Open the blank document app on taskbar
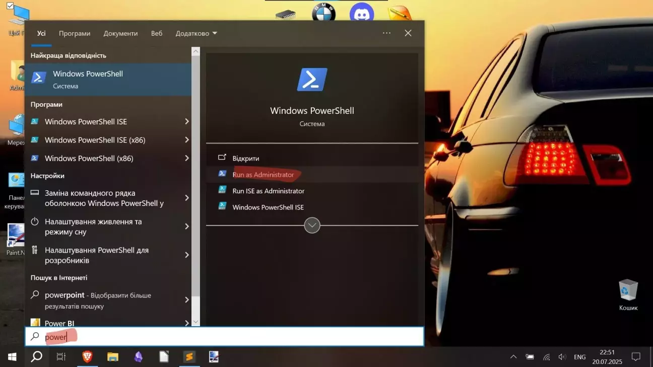Image resolution: width=653 pixels, height=367 pixels. tap(164, 357)
